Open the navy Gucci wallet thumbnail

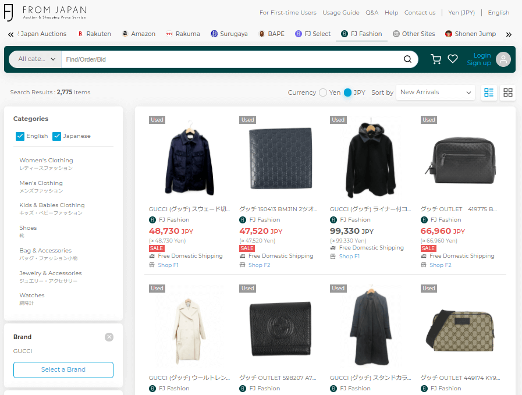point(280,159)
